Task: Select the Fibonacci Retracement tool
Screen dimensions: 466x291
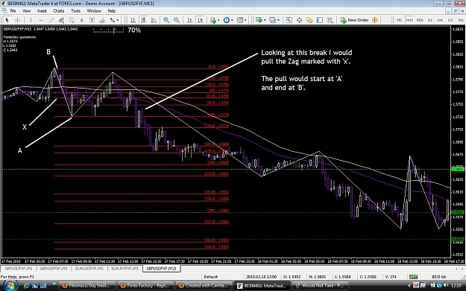Action: (x=72, y=20)
